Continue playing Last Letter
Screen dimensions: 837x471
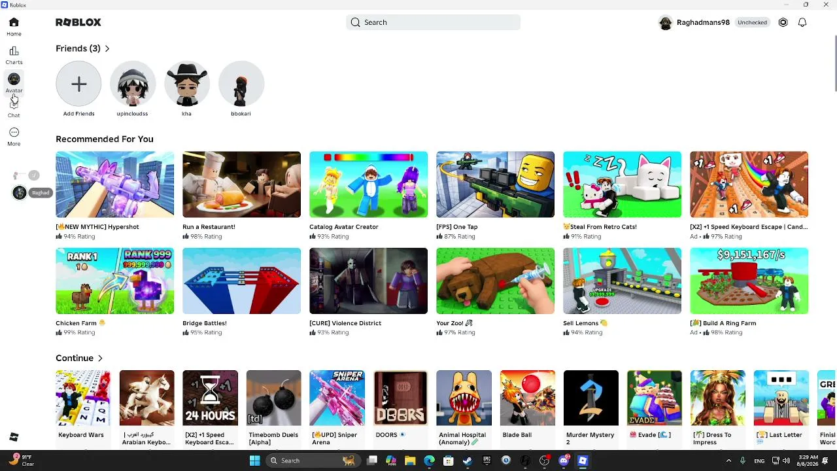pyautogui.click(x=781, y=398)
